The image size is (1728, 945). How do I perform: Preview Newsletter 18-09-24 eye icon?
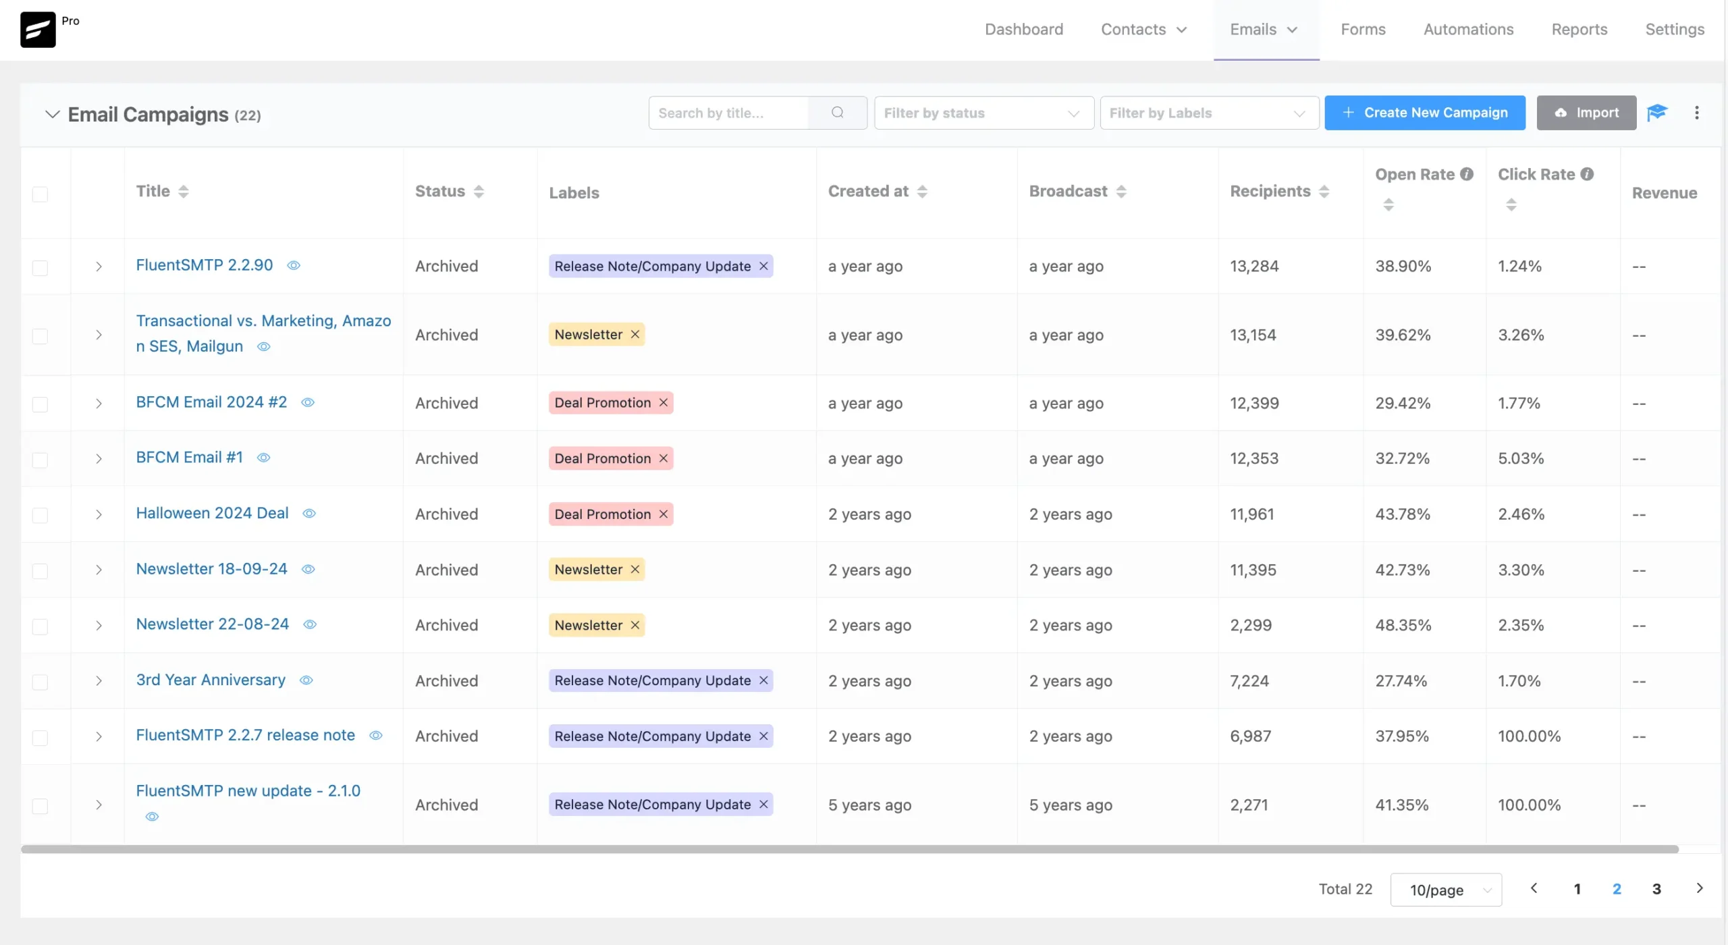click(x=308, y=570)
